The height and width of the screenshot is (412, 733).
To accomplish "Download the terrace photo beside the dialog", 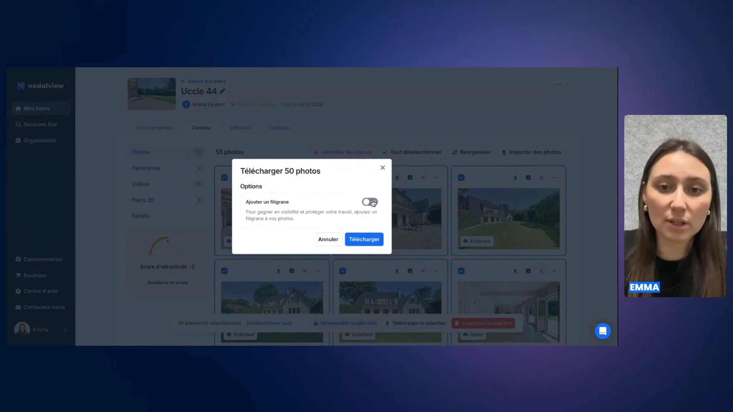I will 397,178.
